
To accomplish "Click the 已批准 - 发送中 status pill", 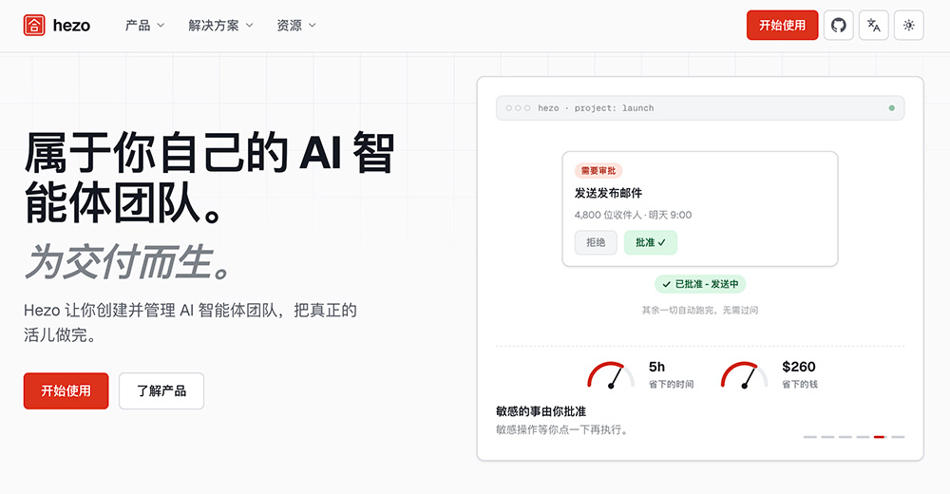I will (x=700, y=284).
